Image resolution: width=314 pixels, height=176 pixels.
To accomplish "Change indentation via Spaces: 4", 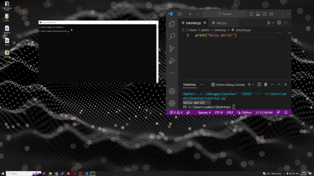I will tap(204, 112).
